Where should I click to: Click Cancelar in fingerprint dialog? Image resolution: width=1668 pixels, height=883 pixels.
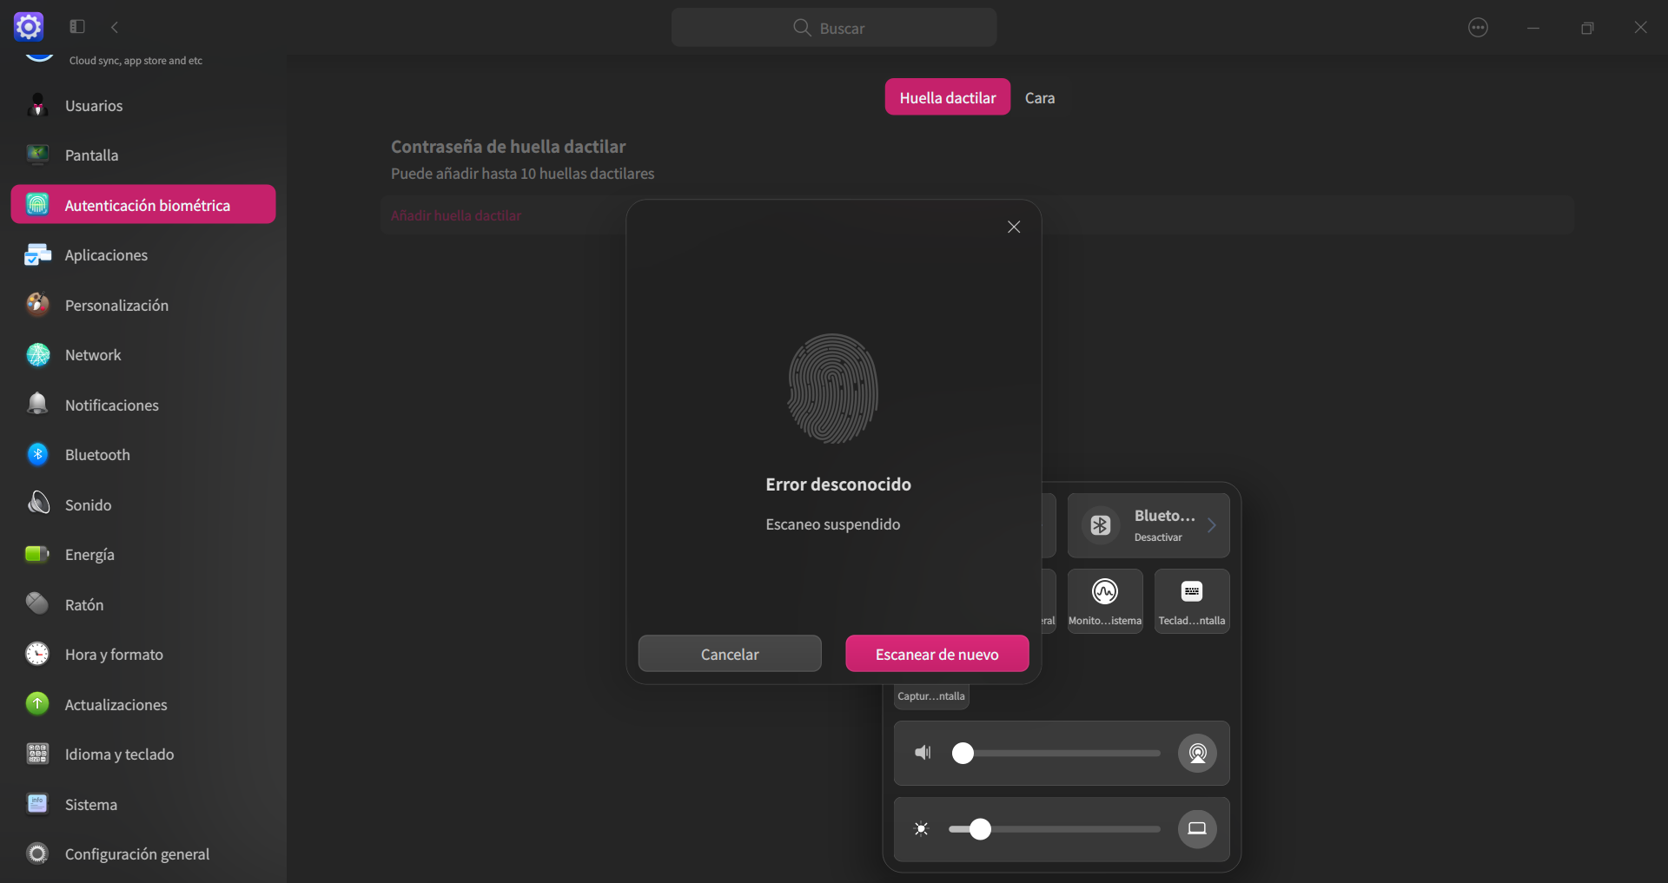click(730, 654)
